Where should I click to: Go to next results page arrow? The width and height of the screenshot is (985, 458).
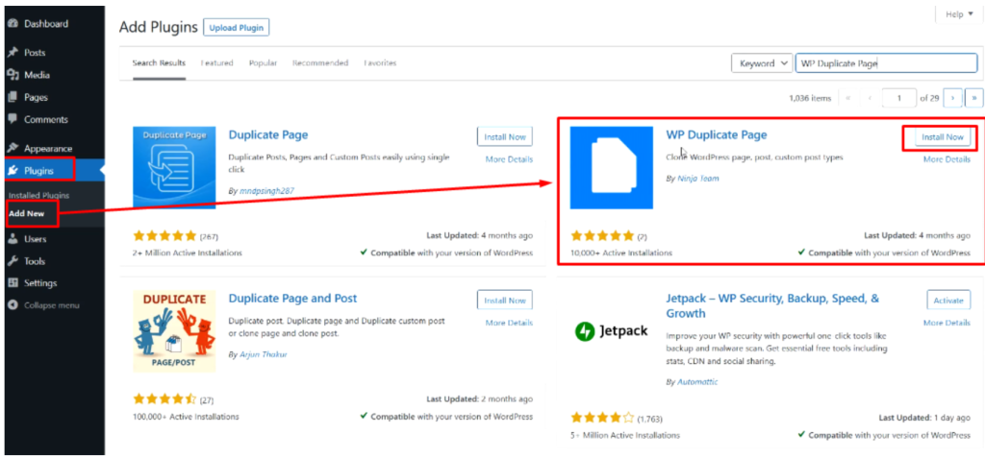point(953,98)
